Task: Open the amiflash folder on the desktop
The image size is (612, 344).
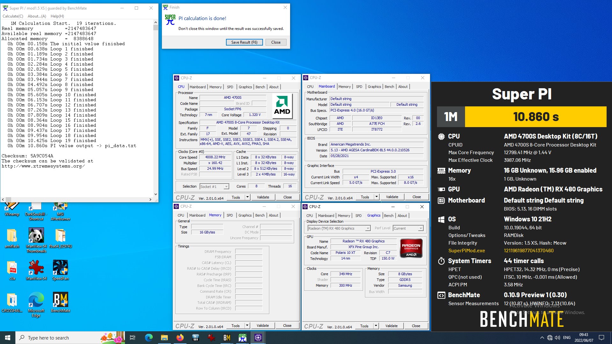Action: (x=12, y=238)
